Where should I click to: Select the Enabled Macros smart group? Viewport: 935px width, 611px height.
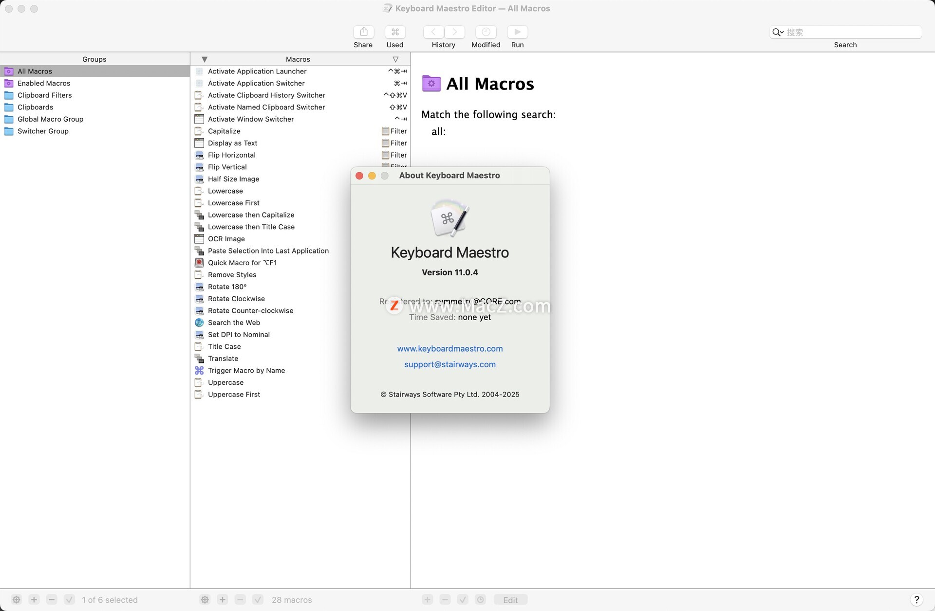95,83
